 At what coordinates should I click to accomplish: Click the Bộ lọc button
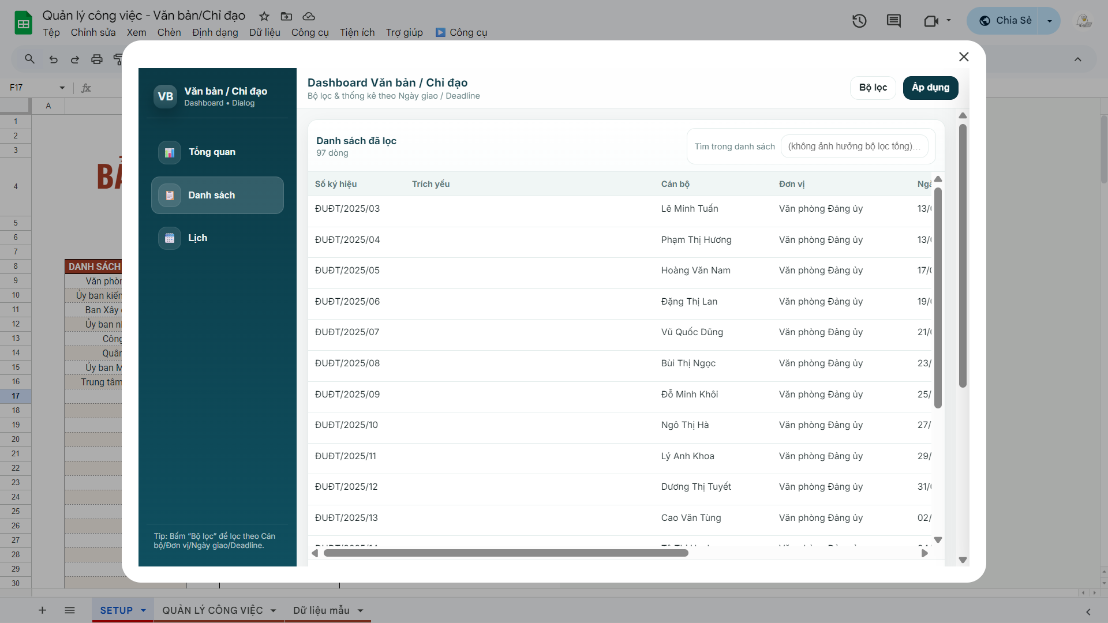point(873,88)
